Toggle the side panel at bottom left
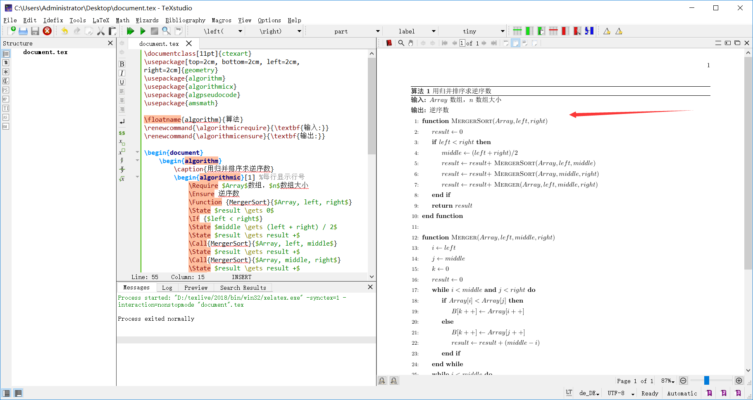The height and width of the screenshot is (400, 753). point(6,393)
